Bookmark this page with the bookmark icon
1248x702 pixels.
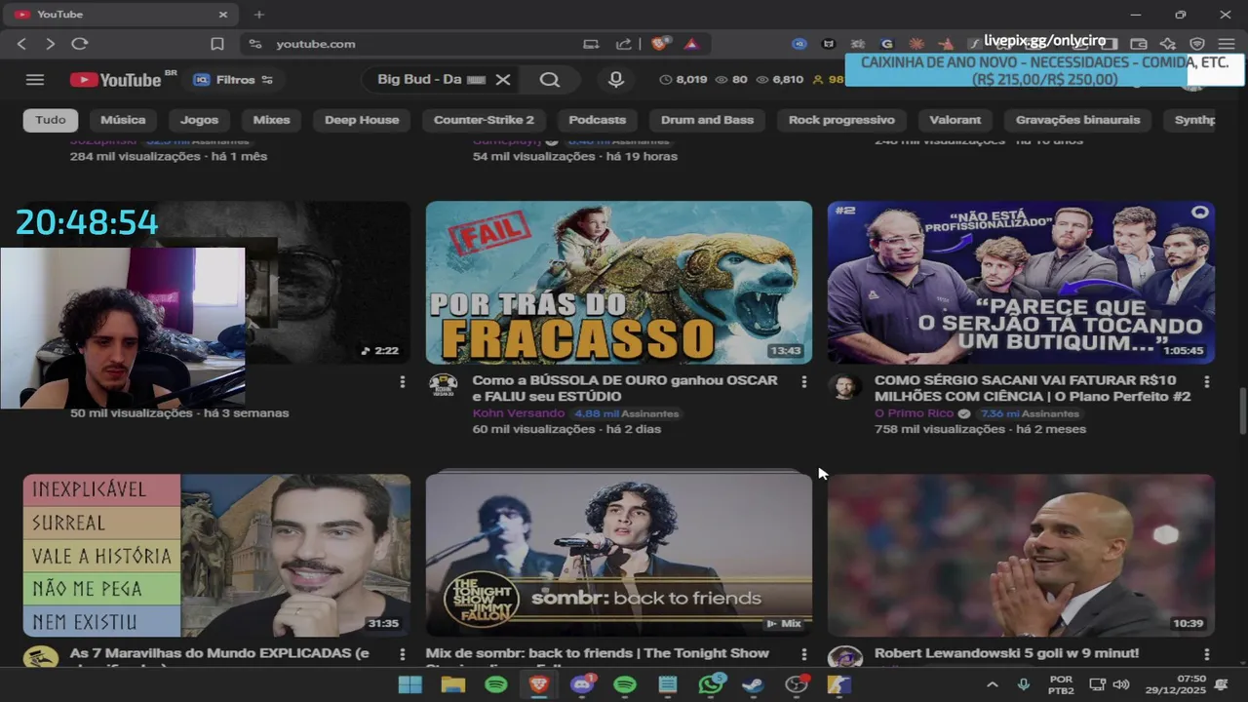pos(217,44)
